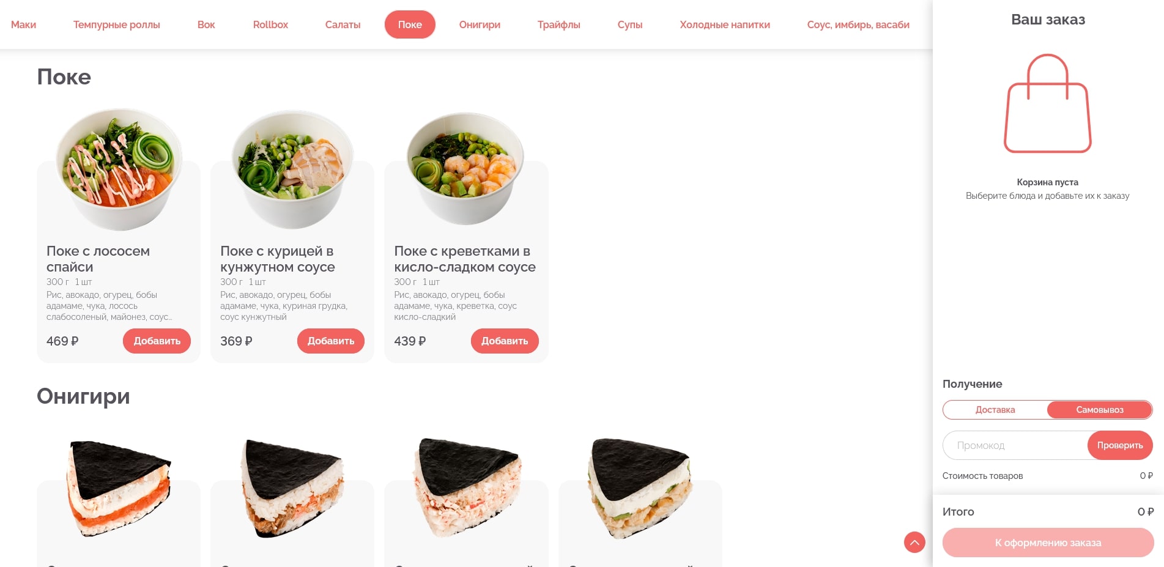Switch to the Онигири menu tab
Screen dimensions: 1164x567
click(x=480, y=24)
